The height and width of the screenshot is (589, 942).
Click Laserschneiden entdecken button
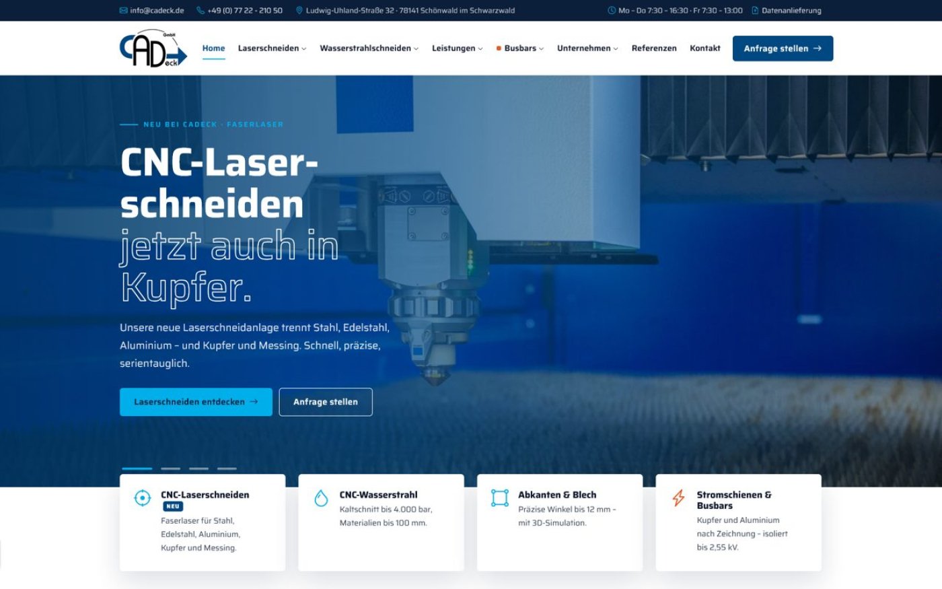click(196, 402)
